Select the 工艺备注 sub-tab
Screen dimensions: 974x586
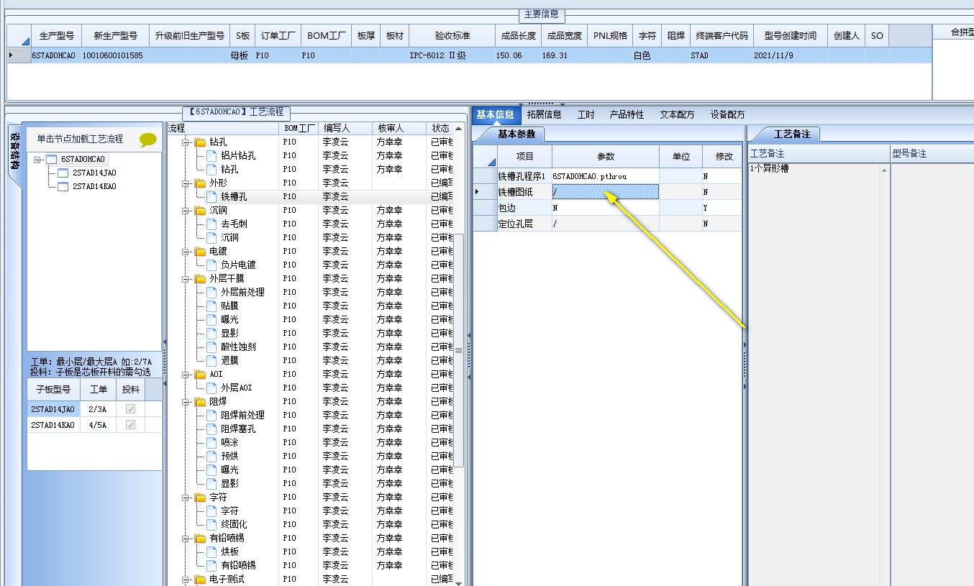(x=791, y=134)
